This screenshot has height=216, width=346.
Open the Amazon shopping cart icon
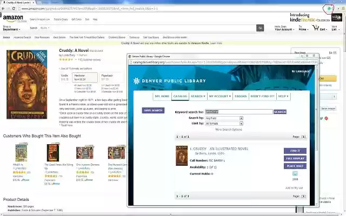(x=316, y=28)
